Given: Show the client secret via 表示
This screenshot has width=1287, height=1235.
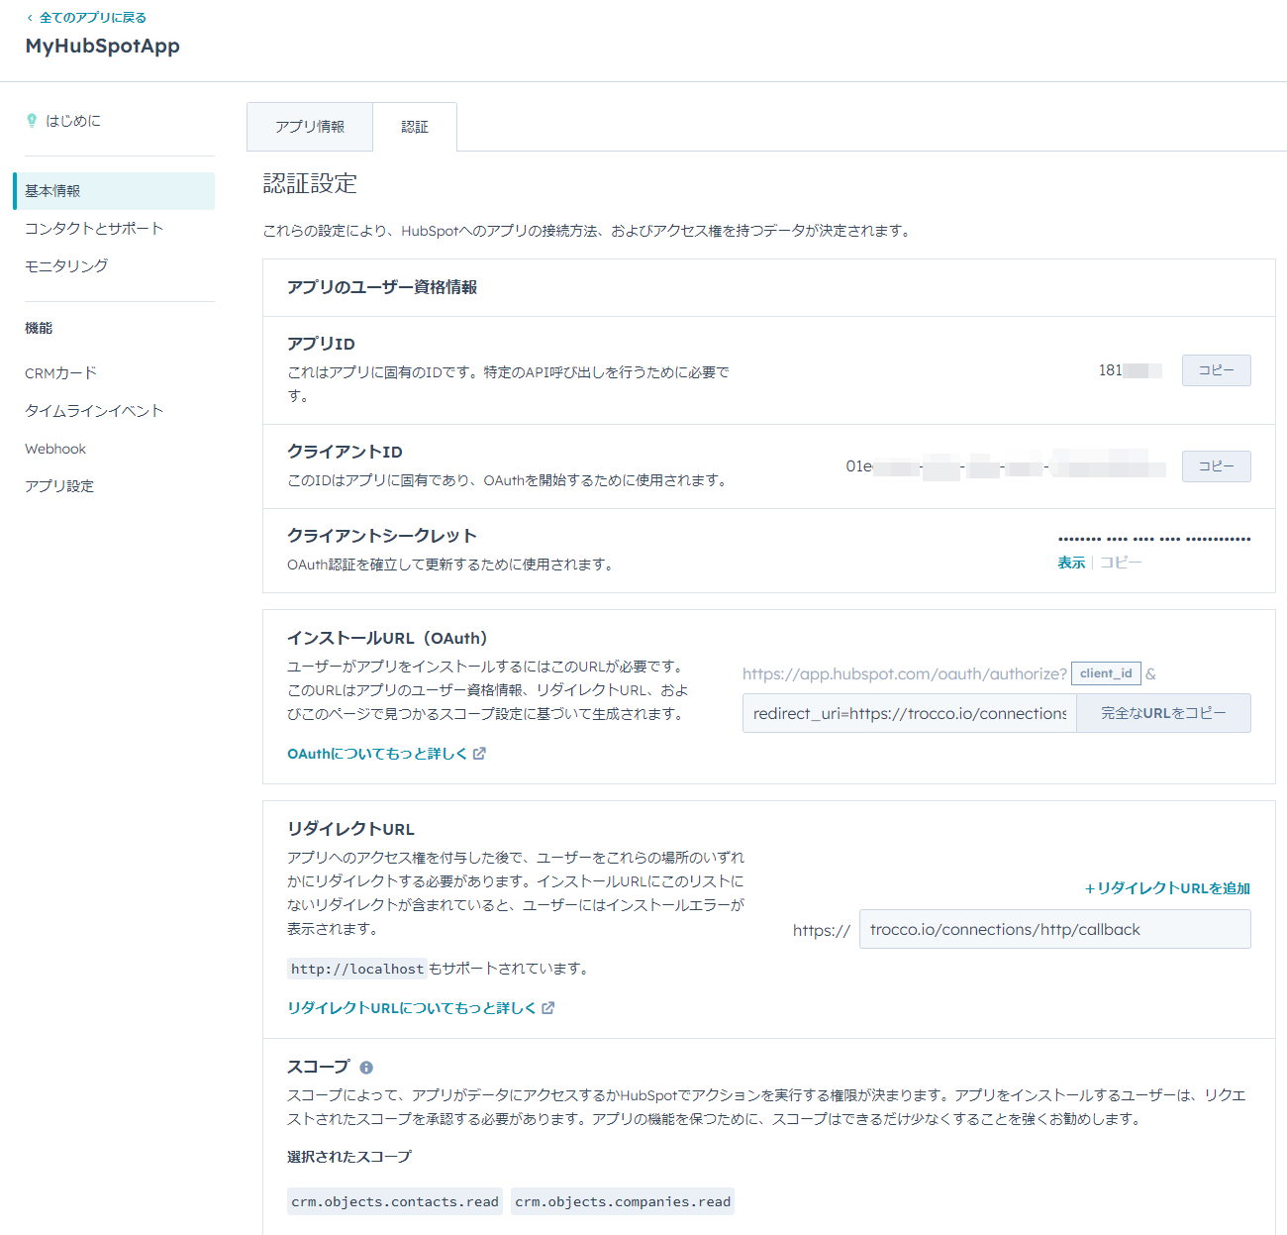Looking at the screenshot, I should 1071,563.
